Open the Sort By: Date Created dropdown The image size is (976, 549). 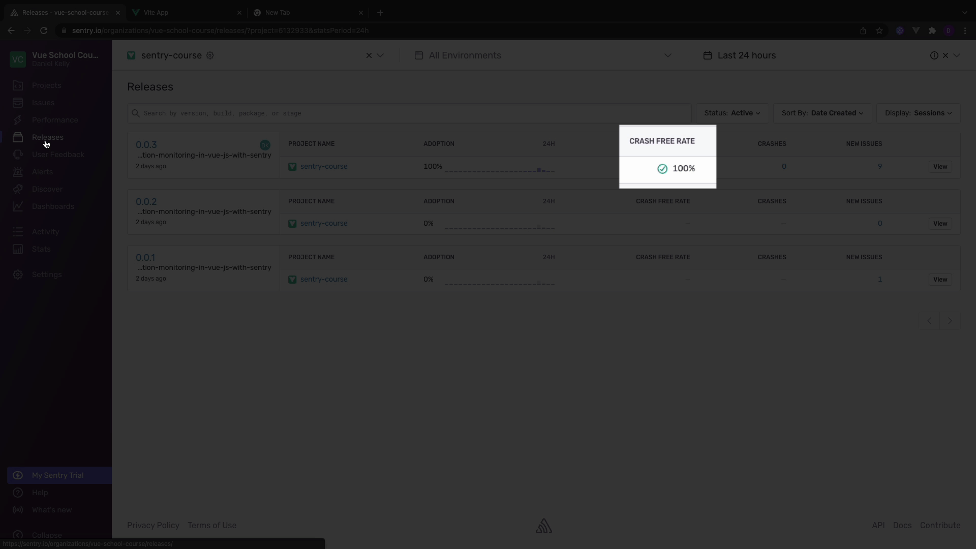click(822, 113)
